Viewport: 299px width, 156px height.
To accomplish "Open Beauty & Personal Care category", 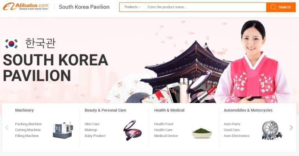I will point(105,110).
